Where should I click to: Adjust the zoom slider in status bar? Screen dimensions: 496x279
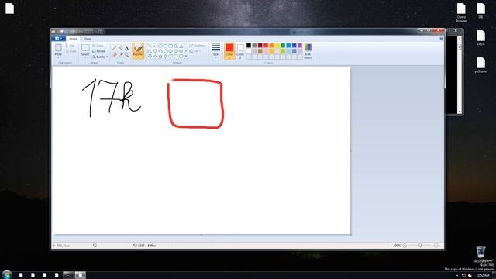(420, 245)
